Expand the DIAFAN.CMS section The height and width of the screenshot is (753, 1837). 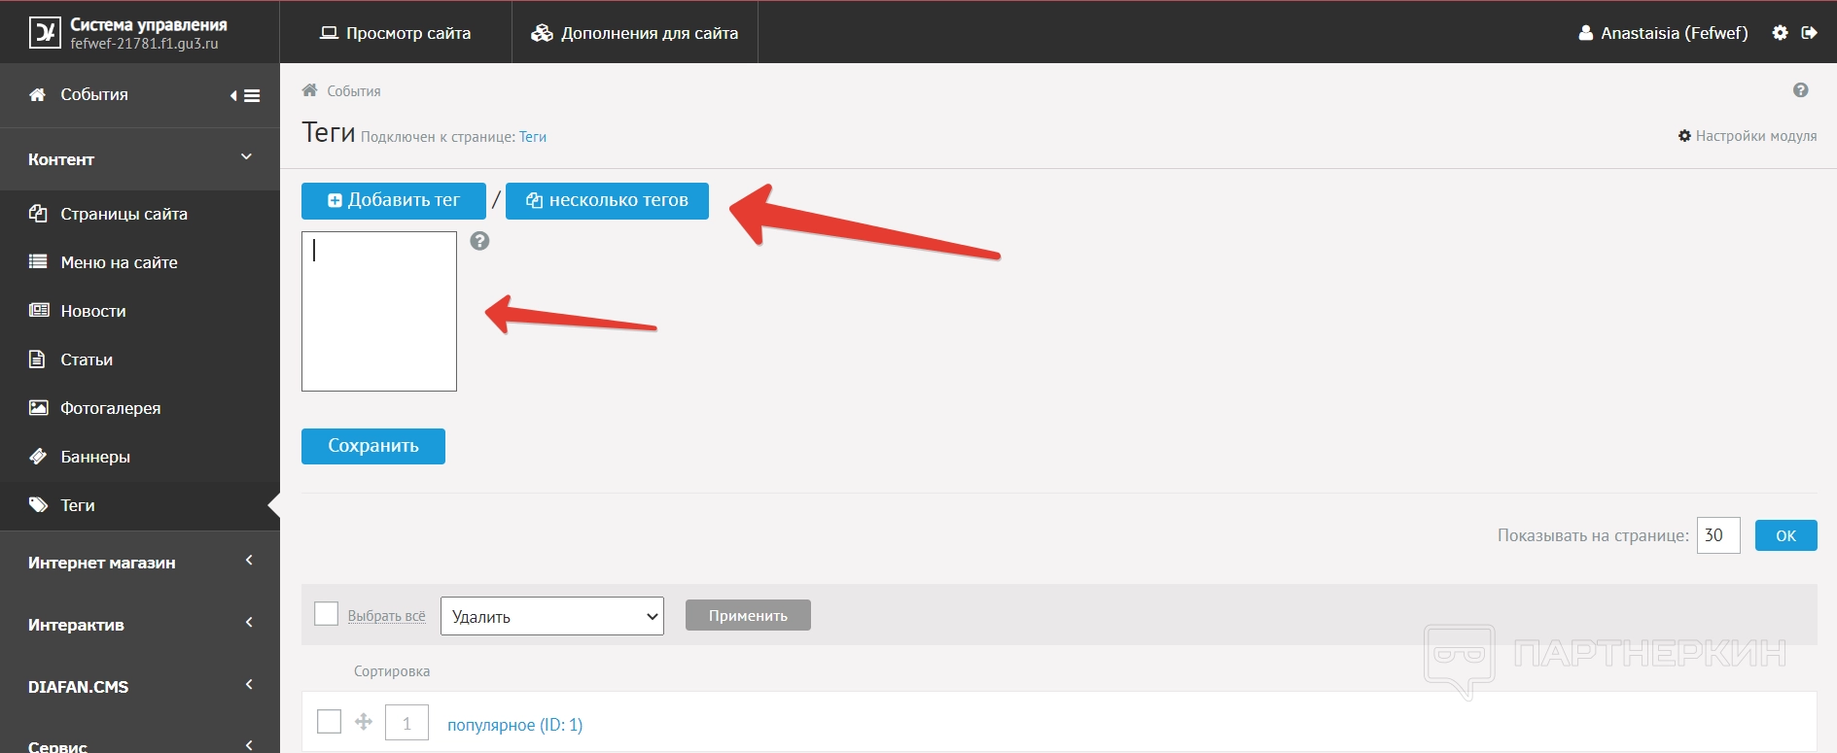[249, 685]
